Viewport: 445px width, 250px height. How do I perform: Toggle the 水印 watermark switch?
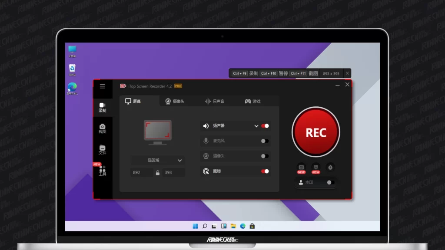click(x=330, y=183)
